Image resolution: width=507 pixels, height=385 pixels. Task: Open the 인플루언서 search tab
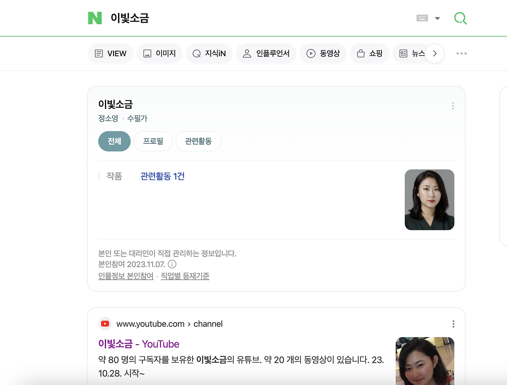(266, 53)
